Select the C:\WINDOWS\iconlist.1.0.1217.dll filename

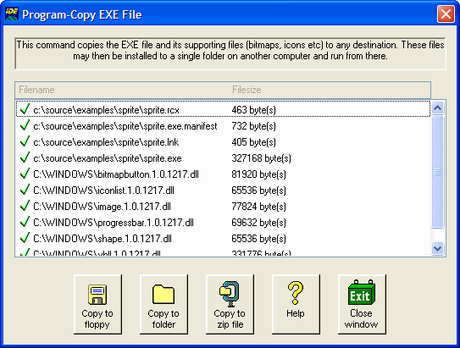pos(103,191)
